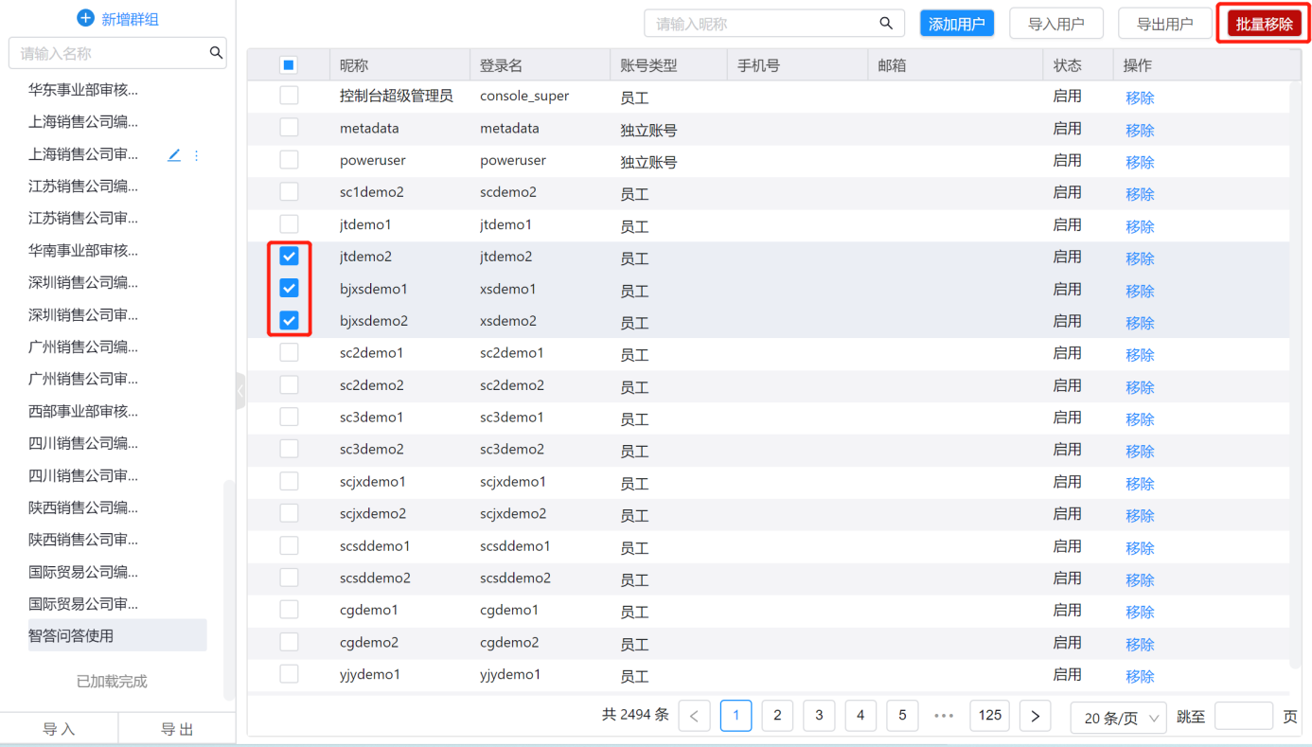Go to previous page with left arrow

(x=694, y=717)
